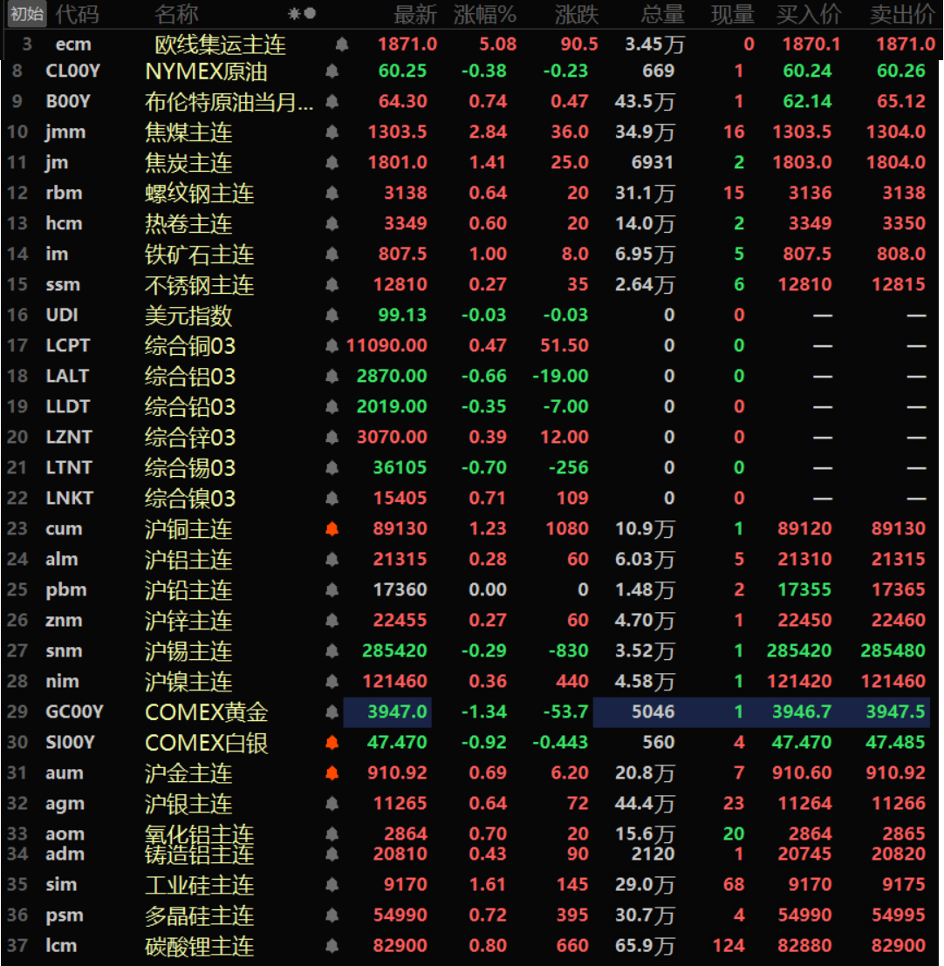
Task: Click the bell icon beside 欧线集运主连
Action: coord(342,44)
